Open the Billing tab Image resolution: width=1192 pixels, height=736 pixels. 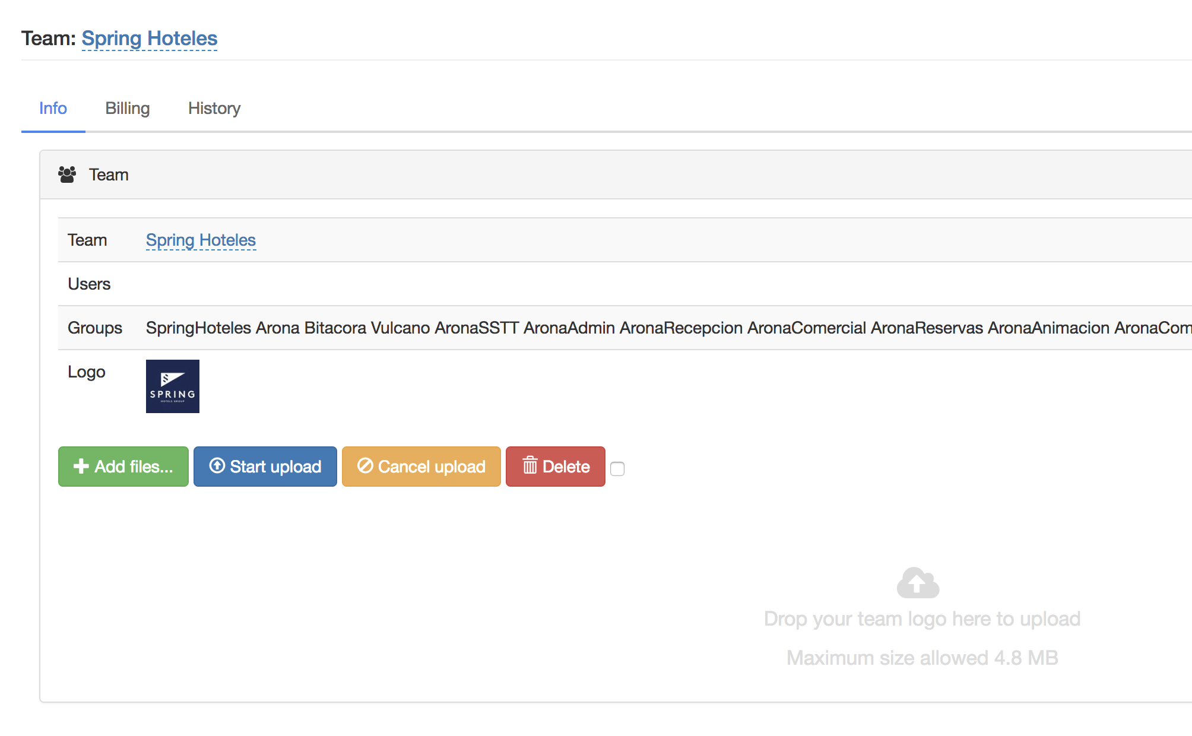click(x=128, y=108)
